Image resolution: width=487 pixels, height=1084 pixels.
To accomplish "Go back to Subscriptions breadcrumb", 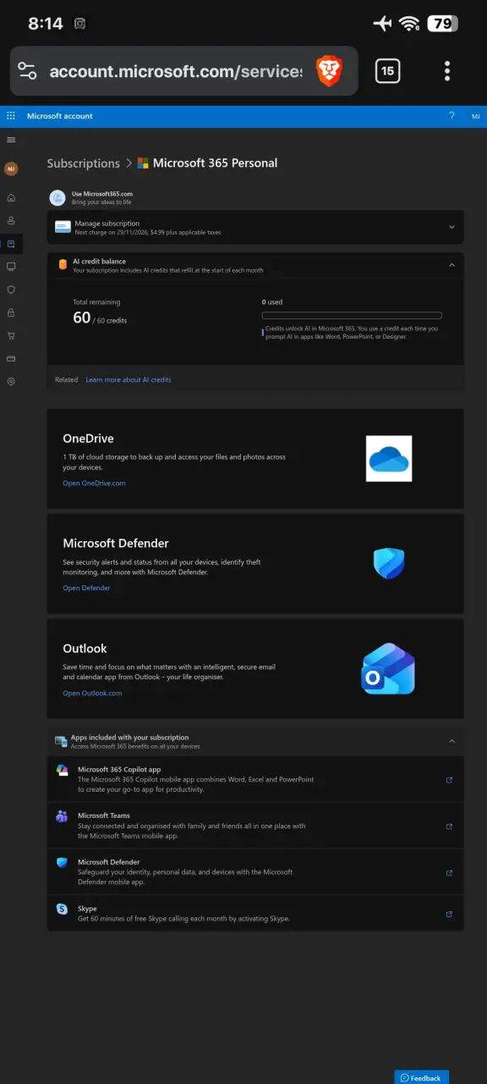I will pyautogui.click(x=84, y=163).
